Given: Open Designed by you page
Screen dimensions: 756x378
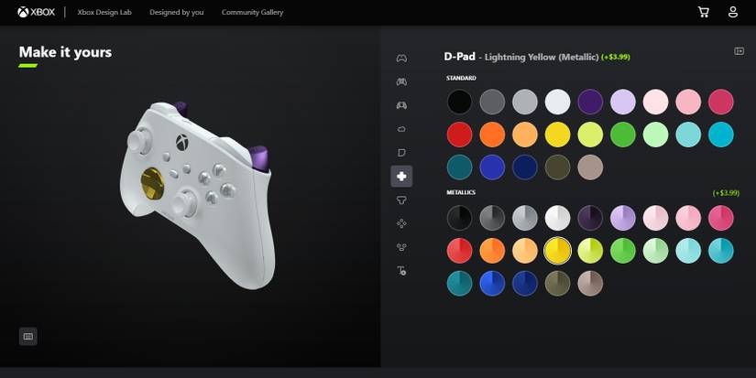Looking at the screenshot, I should [x=177, y=12].
